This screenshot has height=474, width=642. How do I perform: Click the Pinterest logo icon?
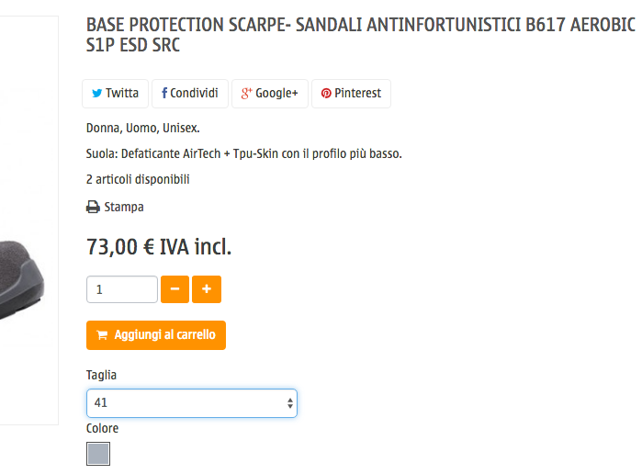[326, 94]
